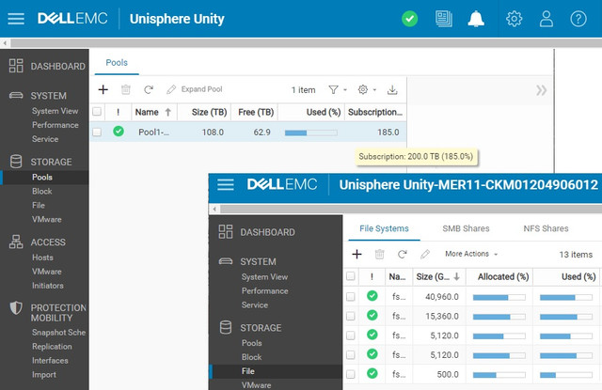
Task: Open the filter dropdown in Pools toolbar
Action: coord(338,89)
